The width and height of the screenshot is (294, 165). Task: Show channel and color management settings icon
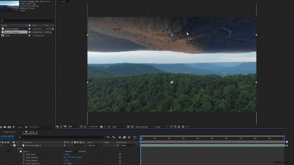[109, 126]
